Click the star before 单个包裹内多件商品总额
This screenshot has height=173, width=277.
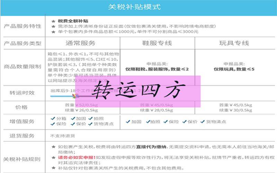click(x=54, y=32)
